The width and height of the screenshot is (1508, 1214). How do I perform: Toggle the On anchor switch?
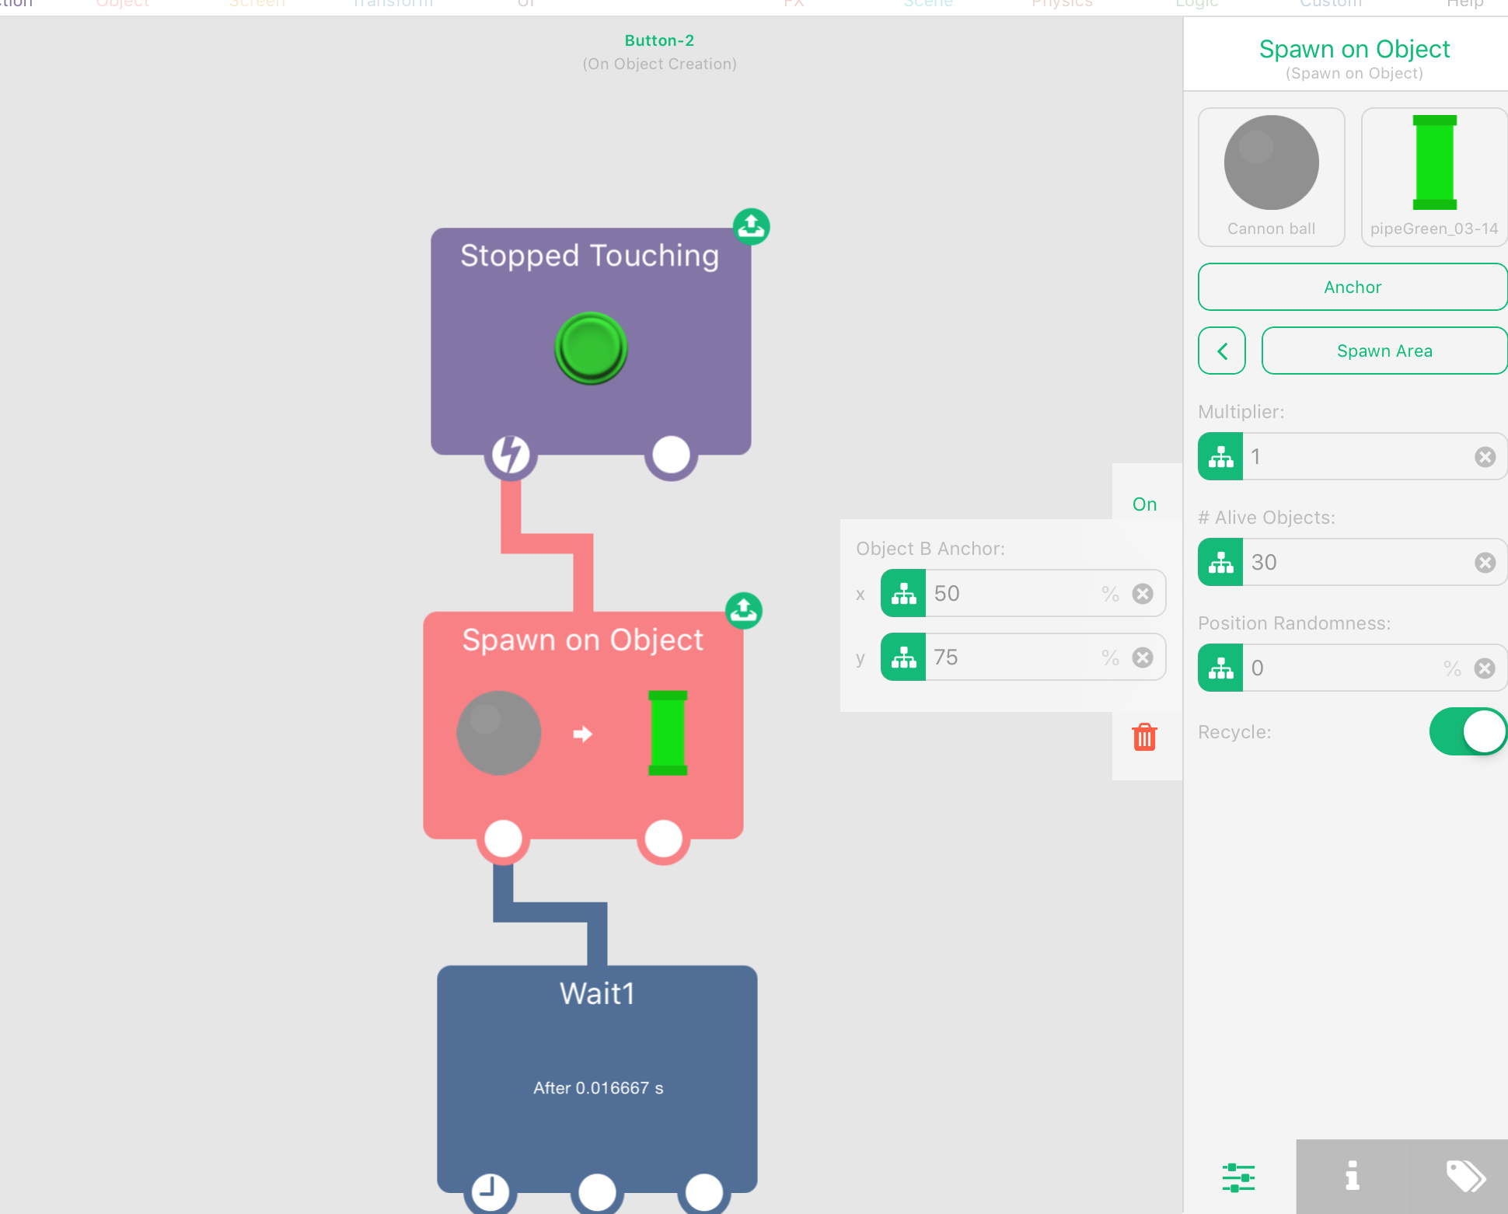click(x=1144, y=504)
